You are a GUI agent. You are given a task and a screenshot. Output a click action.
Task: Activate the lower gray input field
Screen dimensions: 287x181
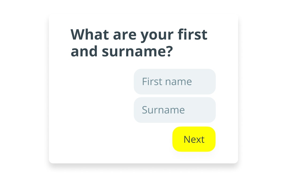174,110
